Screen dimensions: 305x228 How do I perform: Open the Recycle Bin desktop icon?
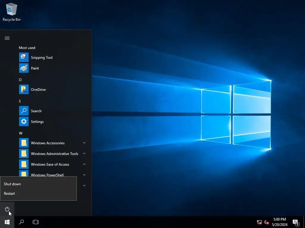pyautogui.click(x=12, y=12)
